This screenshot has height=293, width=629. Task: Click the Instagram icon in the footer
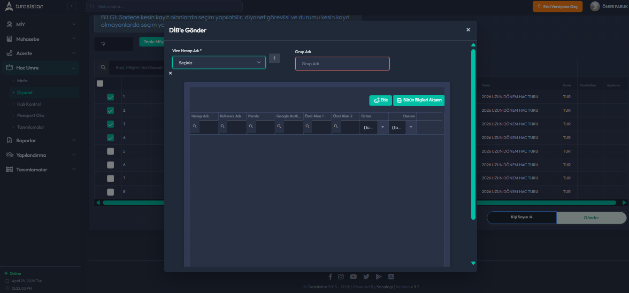pyautogui.click(x=341, y=277)
